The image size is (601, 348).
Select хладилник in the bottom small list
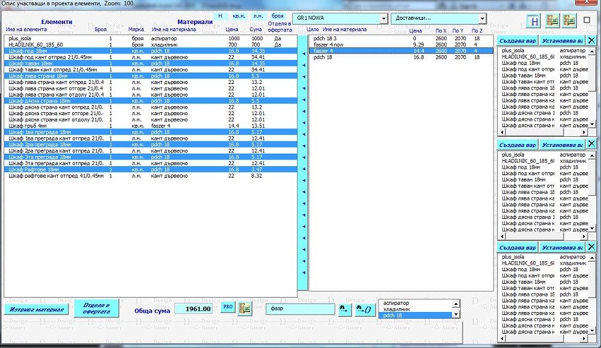click(415, 309)
